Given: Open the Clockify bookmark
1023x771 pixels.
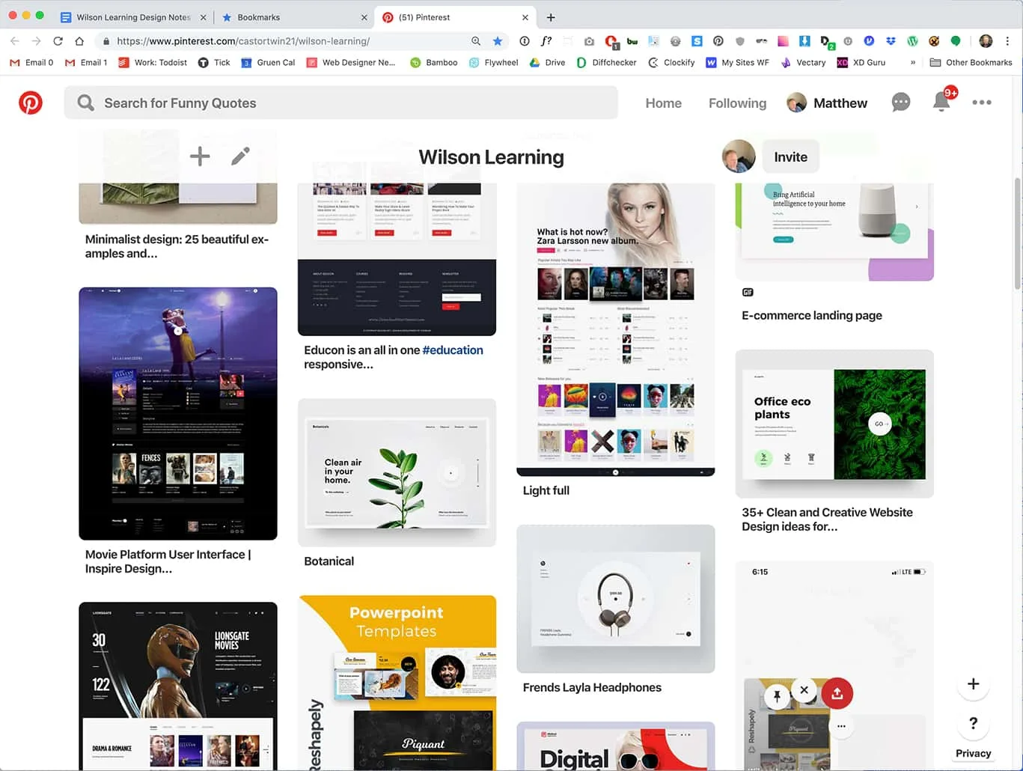Looking at the screenshot, I should (x=671, y=63).
